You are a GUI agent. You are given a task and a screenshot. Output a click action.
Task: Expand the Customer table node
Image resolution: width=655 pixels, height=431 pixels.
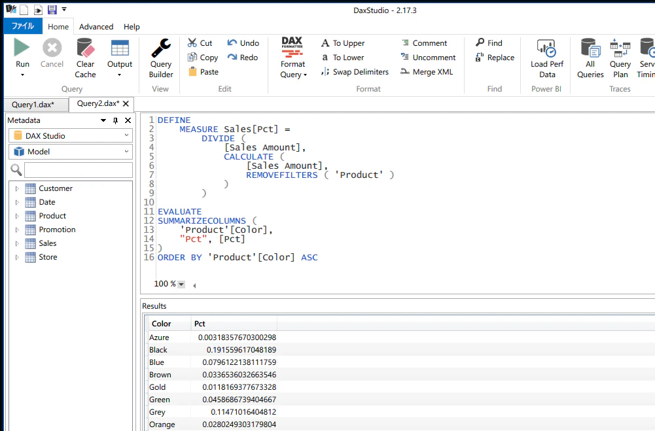pos(17,189)
